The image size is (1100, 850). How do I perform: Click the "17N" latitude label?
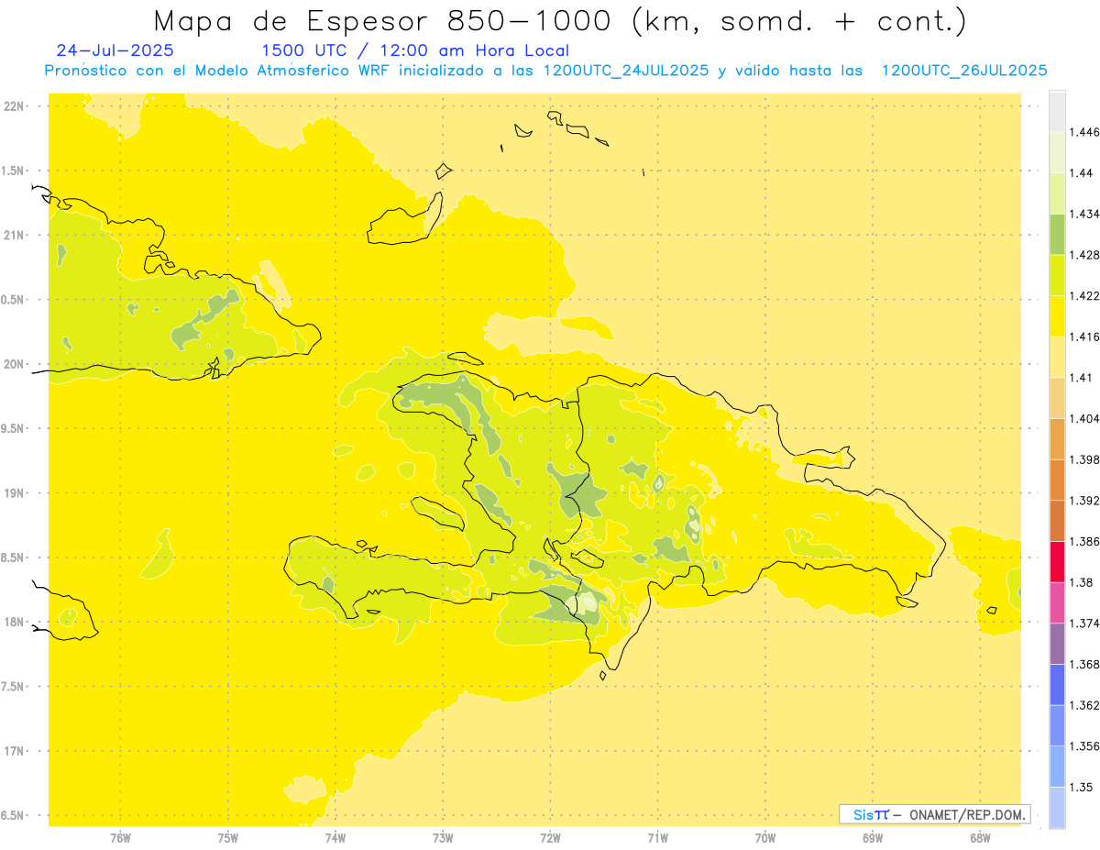click(14, 751)
